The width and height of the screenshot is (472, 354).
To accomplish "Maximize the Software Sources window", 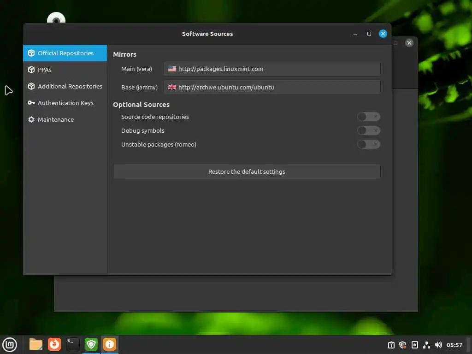I will [369, 34].
